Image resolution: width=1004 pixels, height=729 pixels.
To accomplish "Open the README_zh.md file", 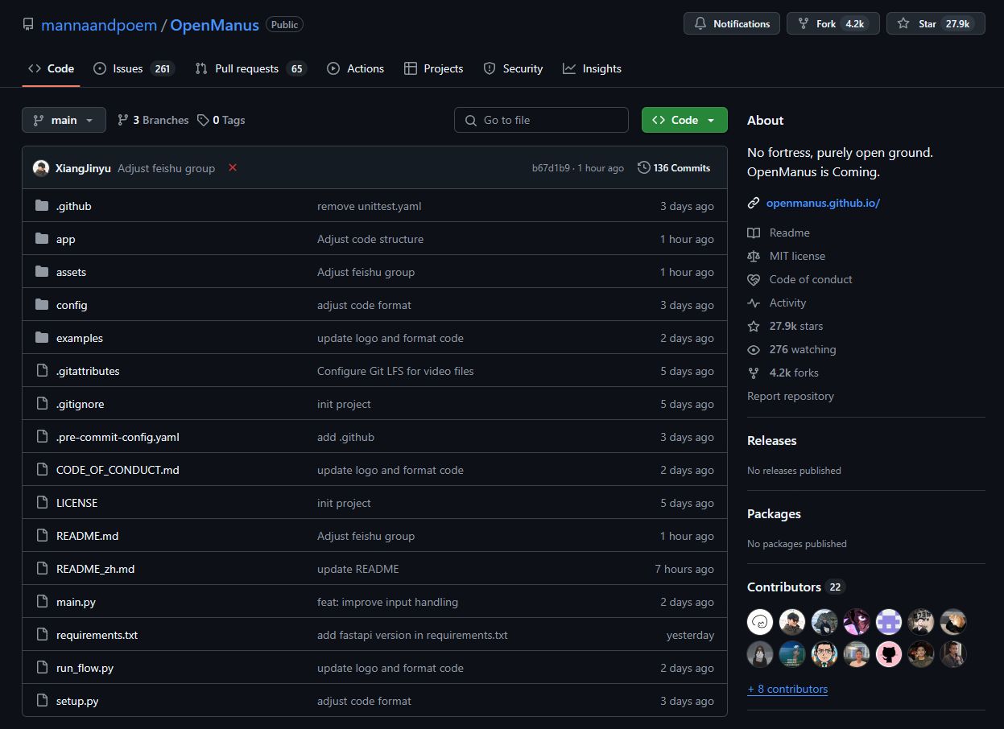I will tap(95, 569).
